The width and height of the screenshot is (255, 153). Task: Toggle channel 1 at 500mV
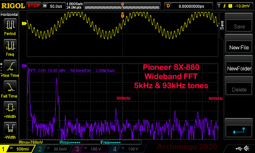[x=18, y=149]
